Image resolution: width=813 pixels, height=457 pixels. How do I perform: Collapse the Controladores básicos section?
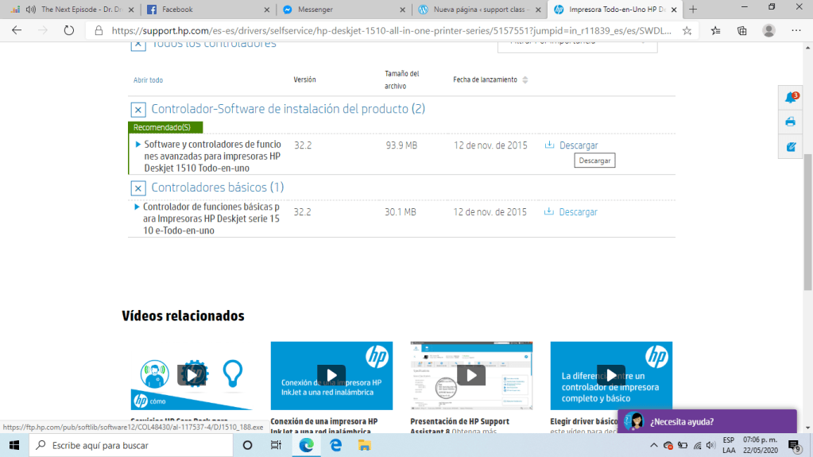(x=138, y=188)
